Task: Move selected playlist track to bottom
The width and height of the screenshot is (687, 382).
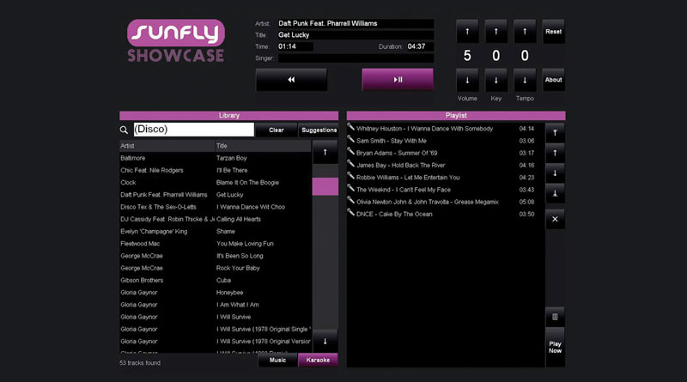Action: click(x=555, y=194)
